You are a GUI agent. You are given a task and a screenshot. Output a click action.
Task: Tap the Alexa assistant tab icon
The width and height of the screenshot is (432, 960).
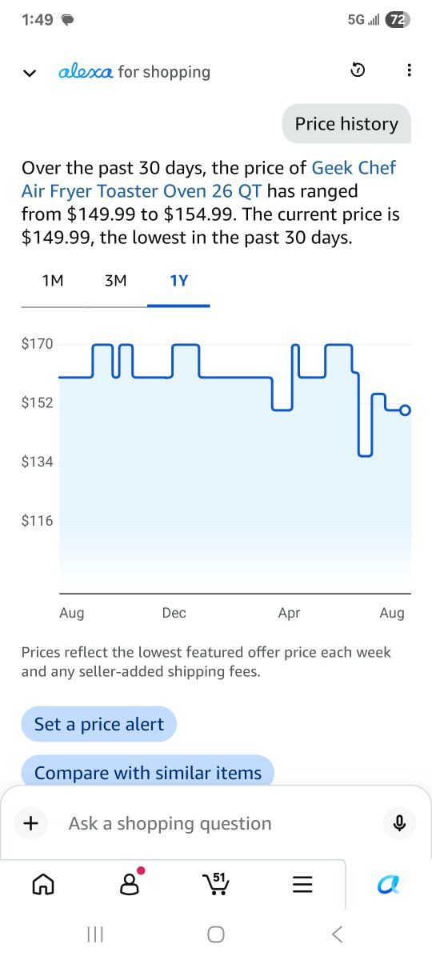(388, 884)
